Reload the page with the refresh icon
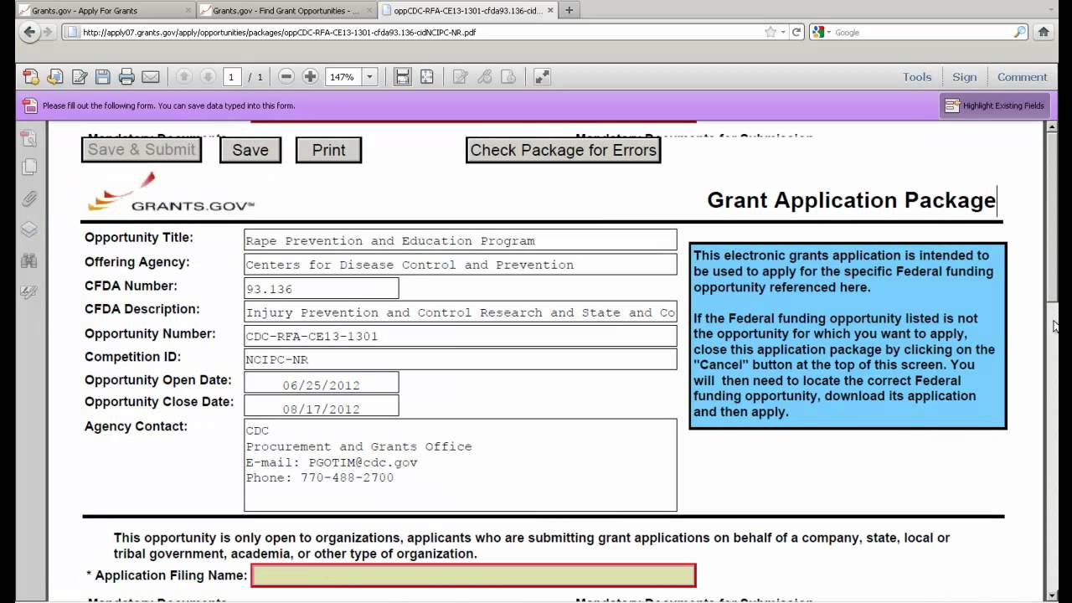Viewport: 1072px width, 603px height. [796, 33]
